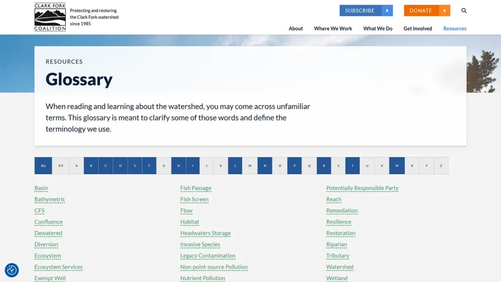View the Headwaters Storage definition

coord(205,233)
